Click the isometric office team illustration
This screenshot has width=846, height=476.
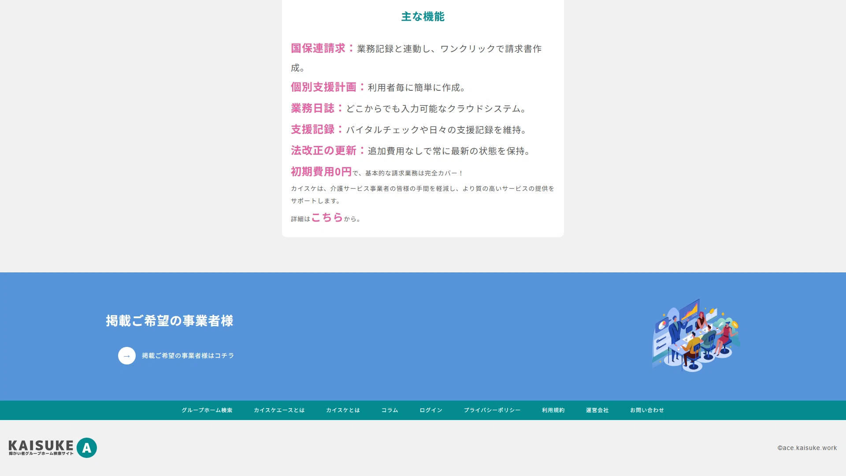(x=696, y=335)
